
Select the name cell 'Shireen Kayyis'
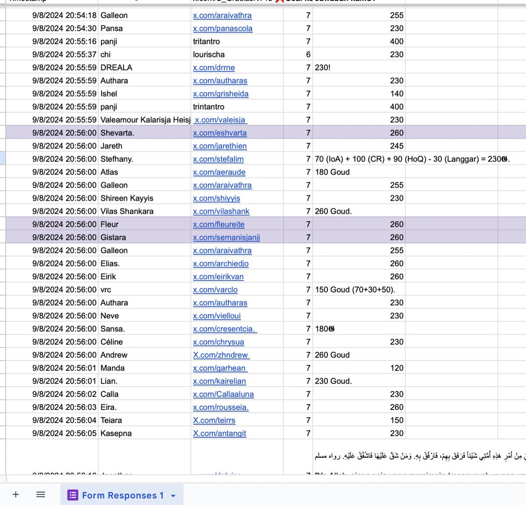click(144, 198)
